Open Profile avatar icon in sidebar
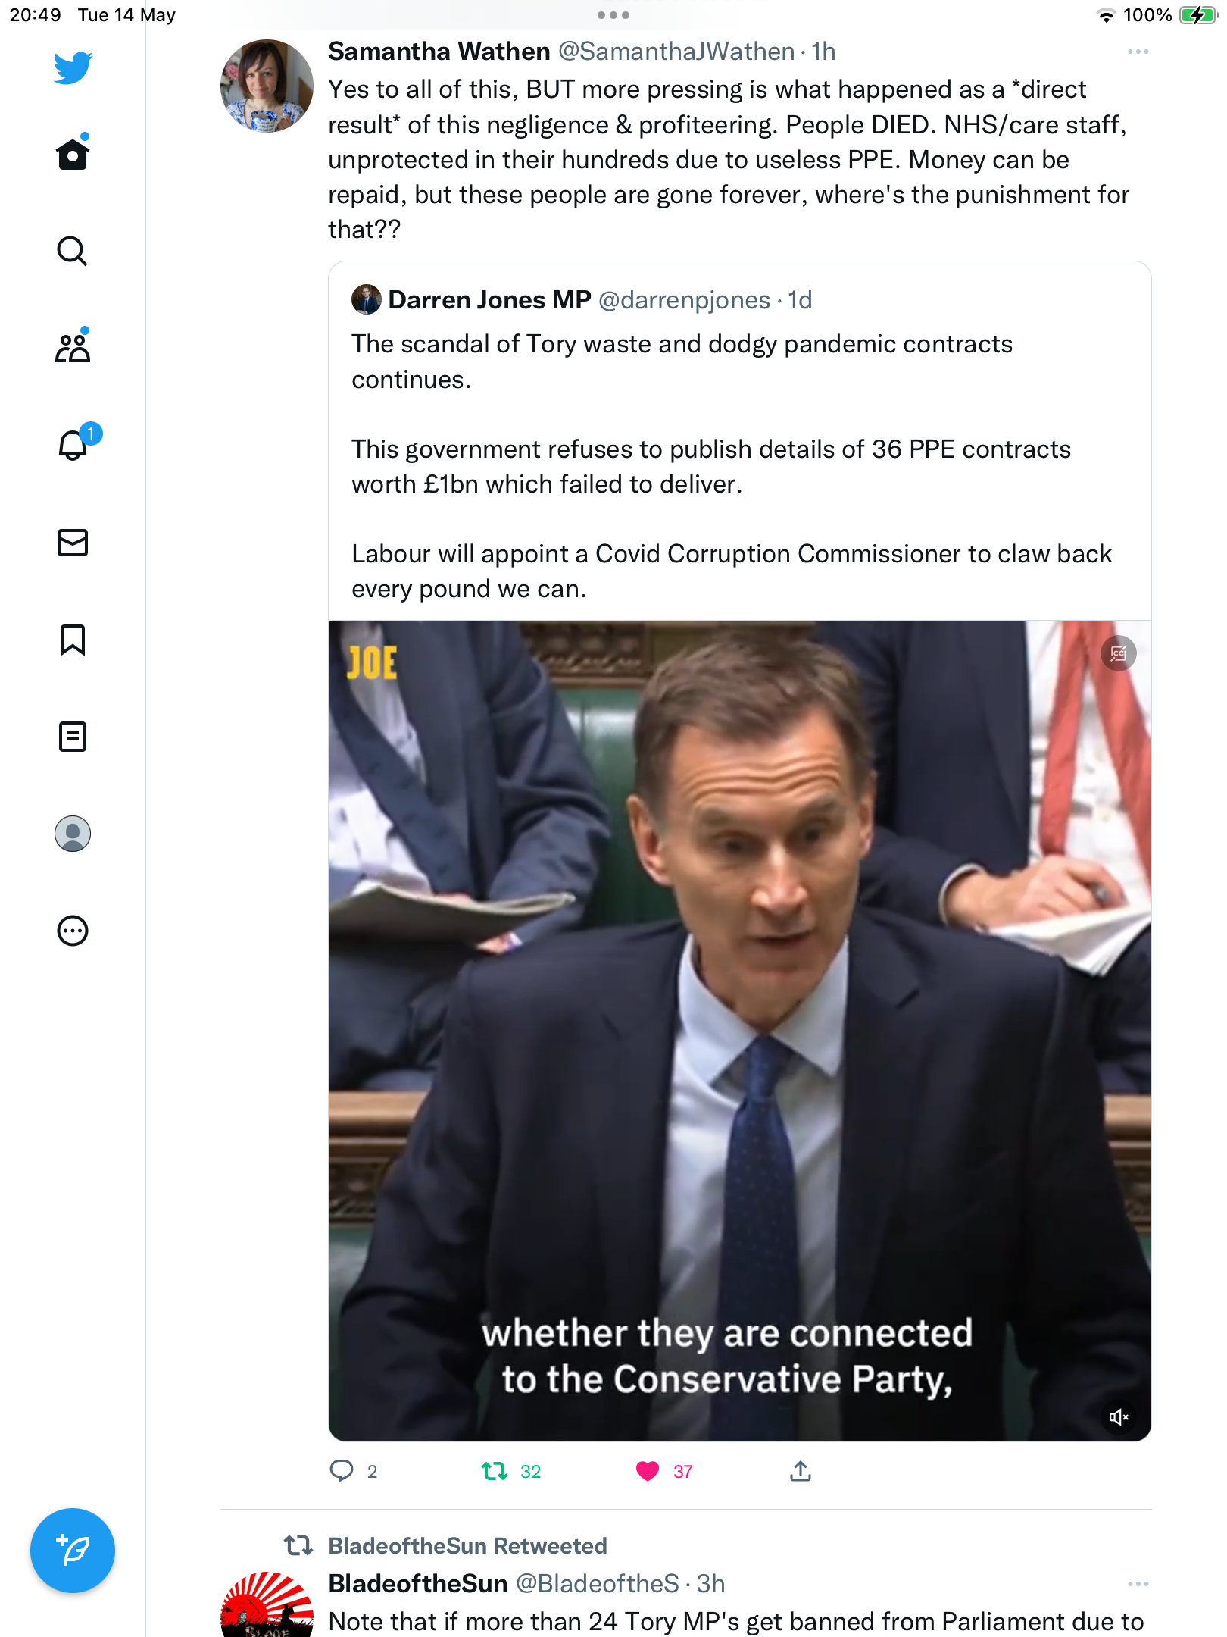Screen dimensions: 1227x1637 [x=73, y=834]
